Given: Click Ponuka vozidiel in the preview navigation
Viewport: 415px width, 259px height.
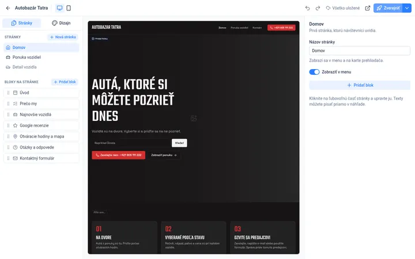Looking at the screenshot, I should pos(239,28).
